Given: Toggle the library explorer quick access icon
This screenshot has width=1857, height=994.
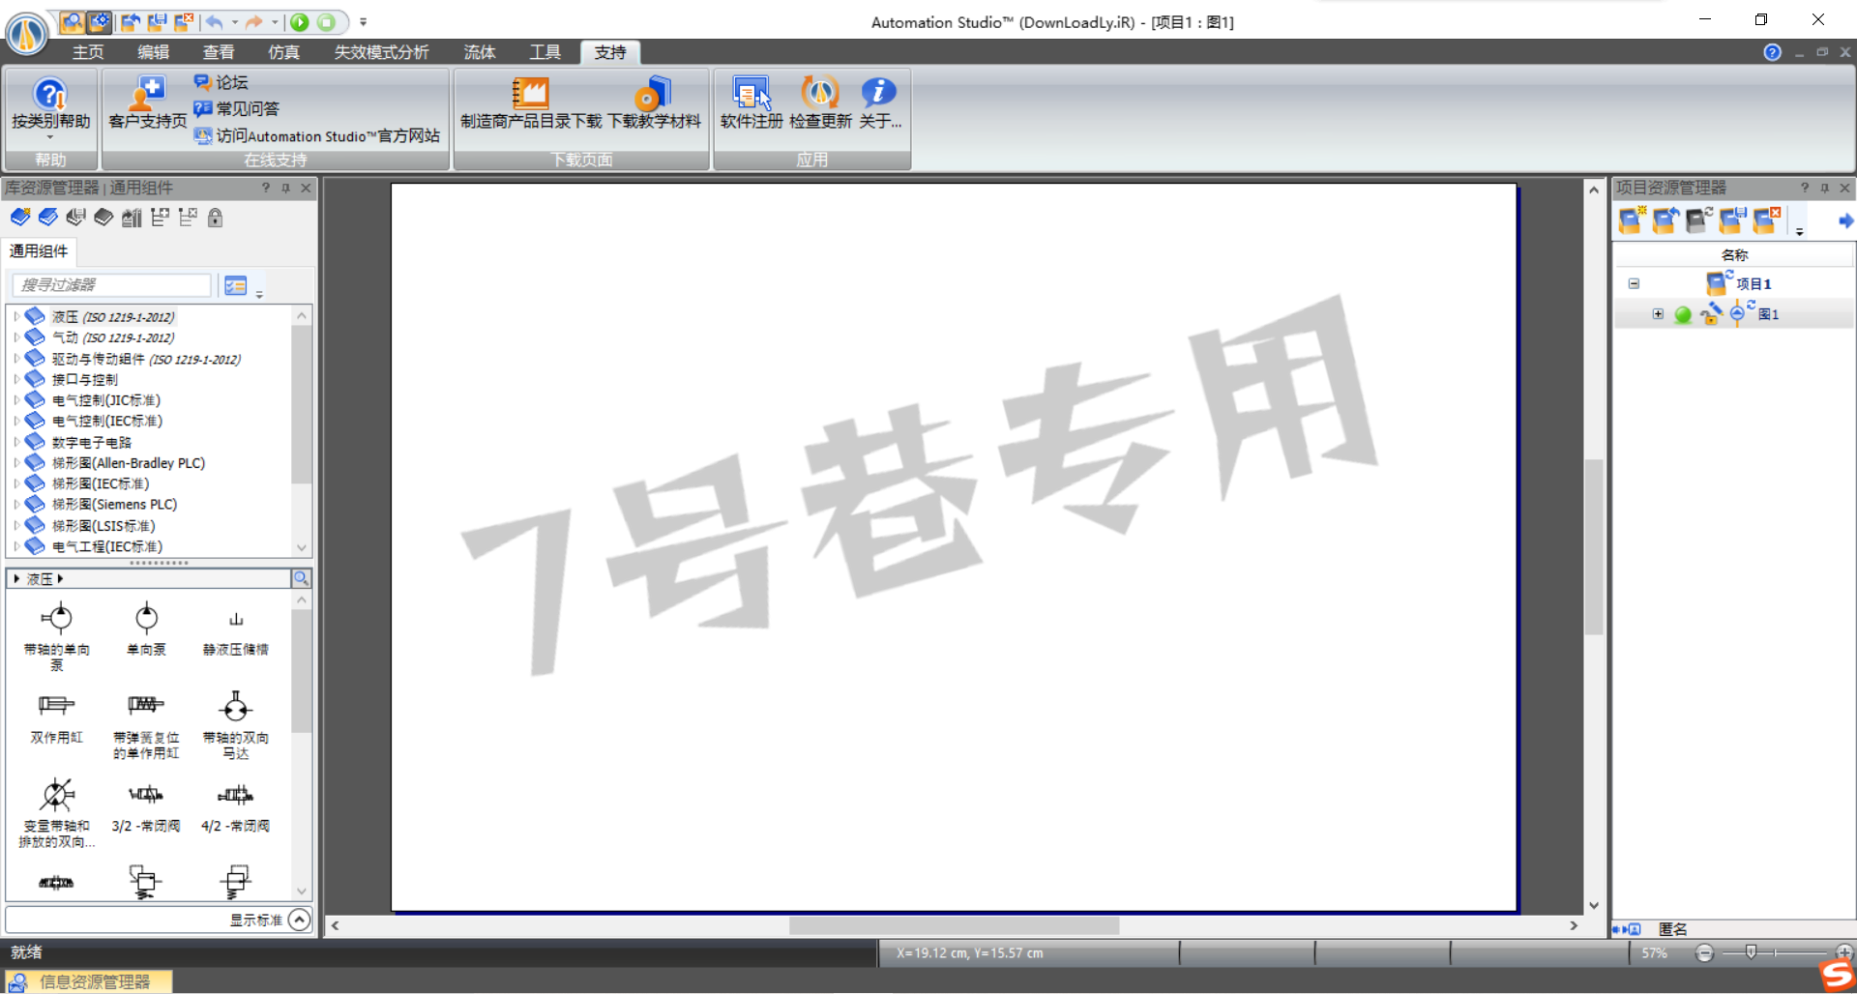Looking at the screenshot, I should point(72,21).
